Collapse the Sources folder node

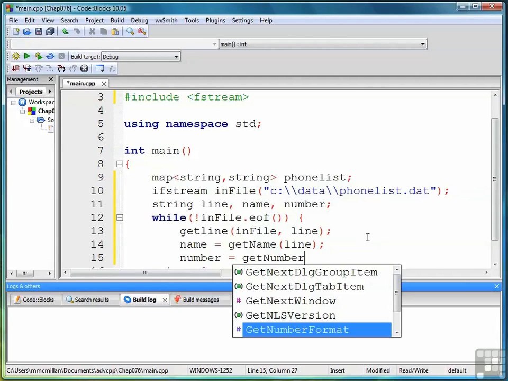(32, 121)
